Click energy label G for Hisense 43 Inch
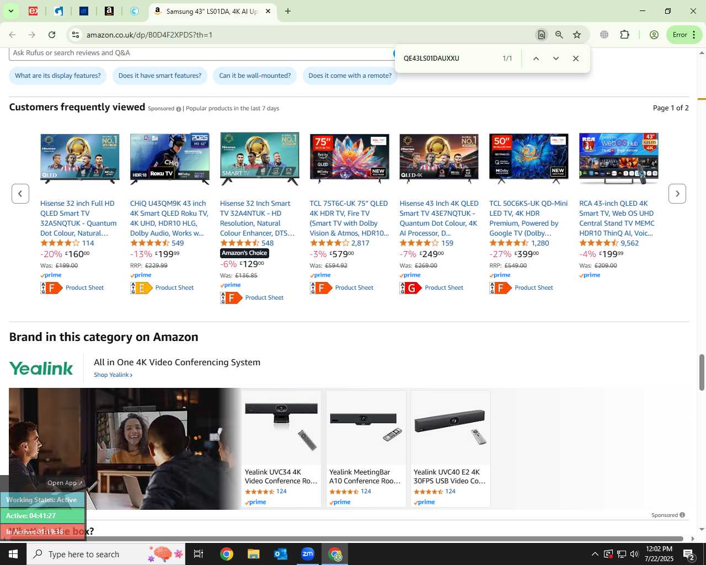This screenshot has width=706, height=565. tap(411, 287)
